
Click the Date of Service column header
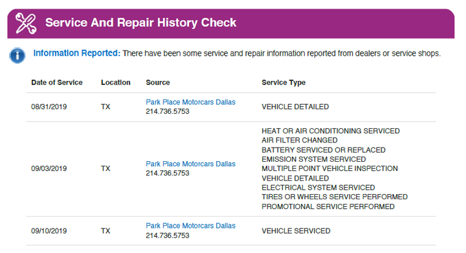(x=57, y=83)
